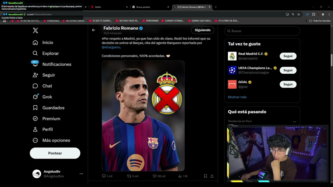Click the Buscar search field
Viewport: 333px width, 187px height.
(x=262, y=31)
